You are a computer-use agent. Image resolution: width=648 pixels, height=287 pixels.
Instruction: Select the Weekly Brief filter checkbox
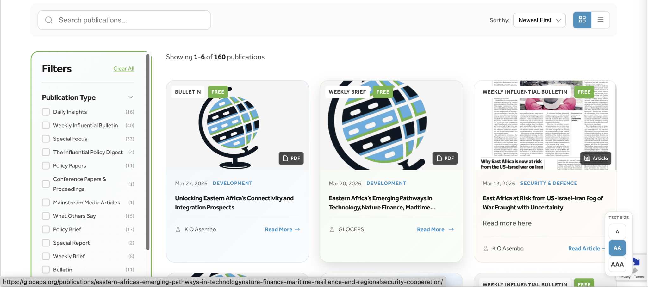pos(46,256)
